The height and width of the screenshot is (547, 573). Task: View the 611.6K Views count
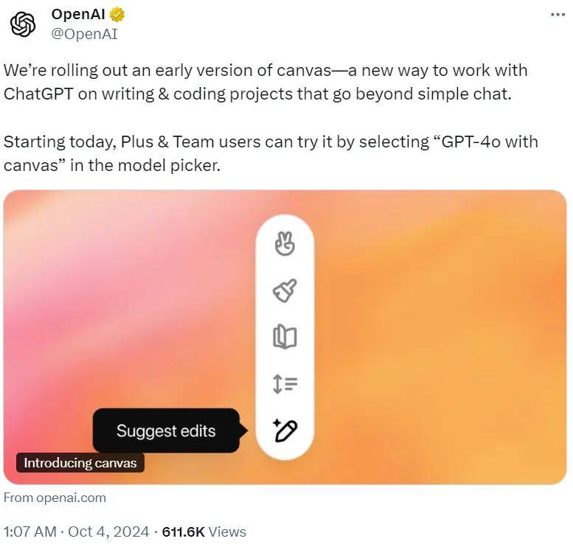[204, 532]
